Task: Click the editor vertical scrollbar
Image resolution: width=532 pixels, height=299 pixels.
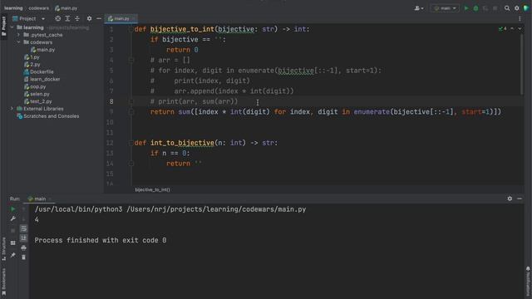Action: [521, 65]
